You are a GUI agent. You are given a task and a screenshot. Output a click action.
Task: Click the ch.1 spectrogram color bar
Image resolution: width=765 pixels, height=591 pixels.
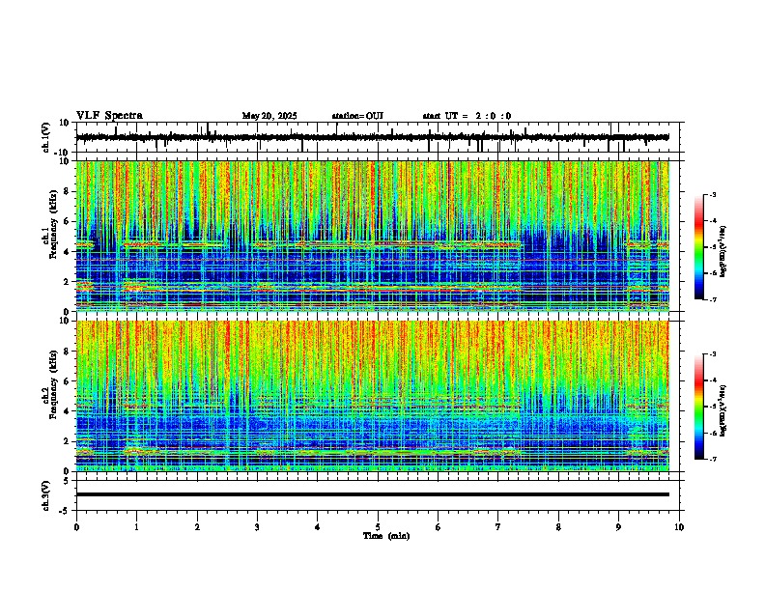coord(699,247)
